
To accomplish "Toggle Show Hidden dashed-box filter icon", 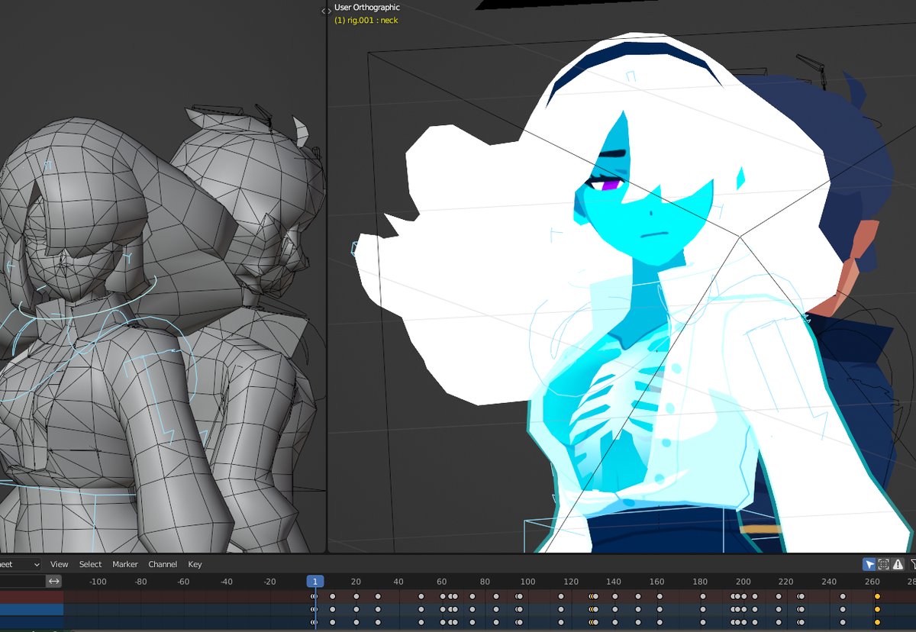I will (883, 564).
